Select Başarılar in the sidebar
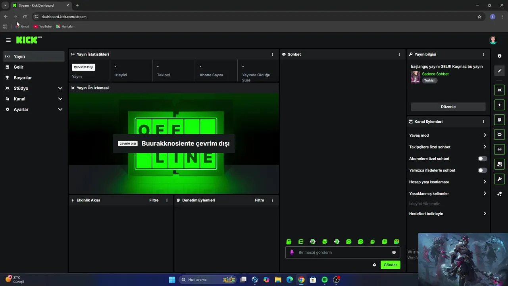The image size is (508, 286). pos(34,78)
